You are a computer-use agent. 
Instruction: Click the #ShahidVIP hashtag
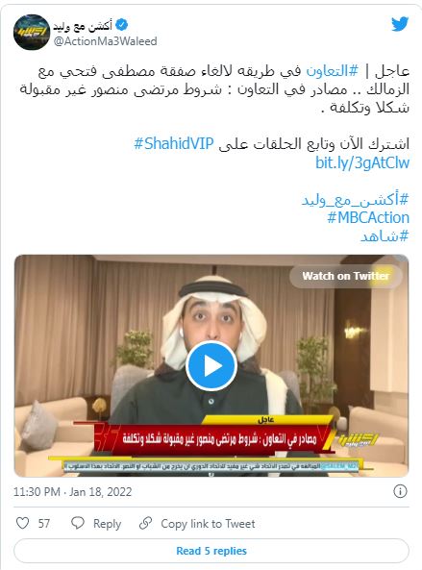(x=174, y=143)
